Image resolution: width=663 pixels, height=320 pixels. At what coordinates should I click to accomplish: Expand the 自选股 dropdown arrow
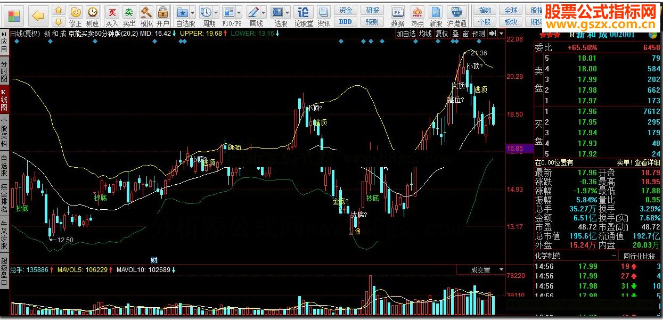(x=193, y=12)
